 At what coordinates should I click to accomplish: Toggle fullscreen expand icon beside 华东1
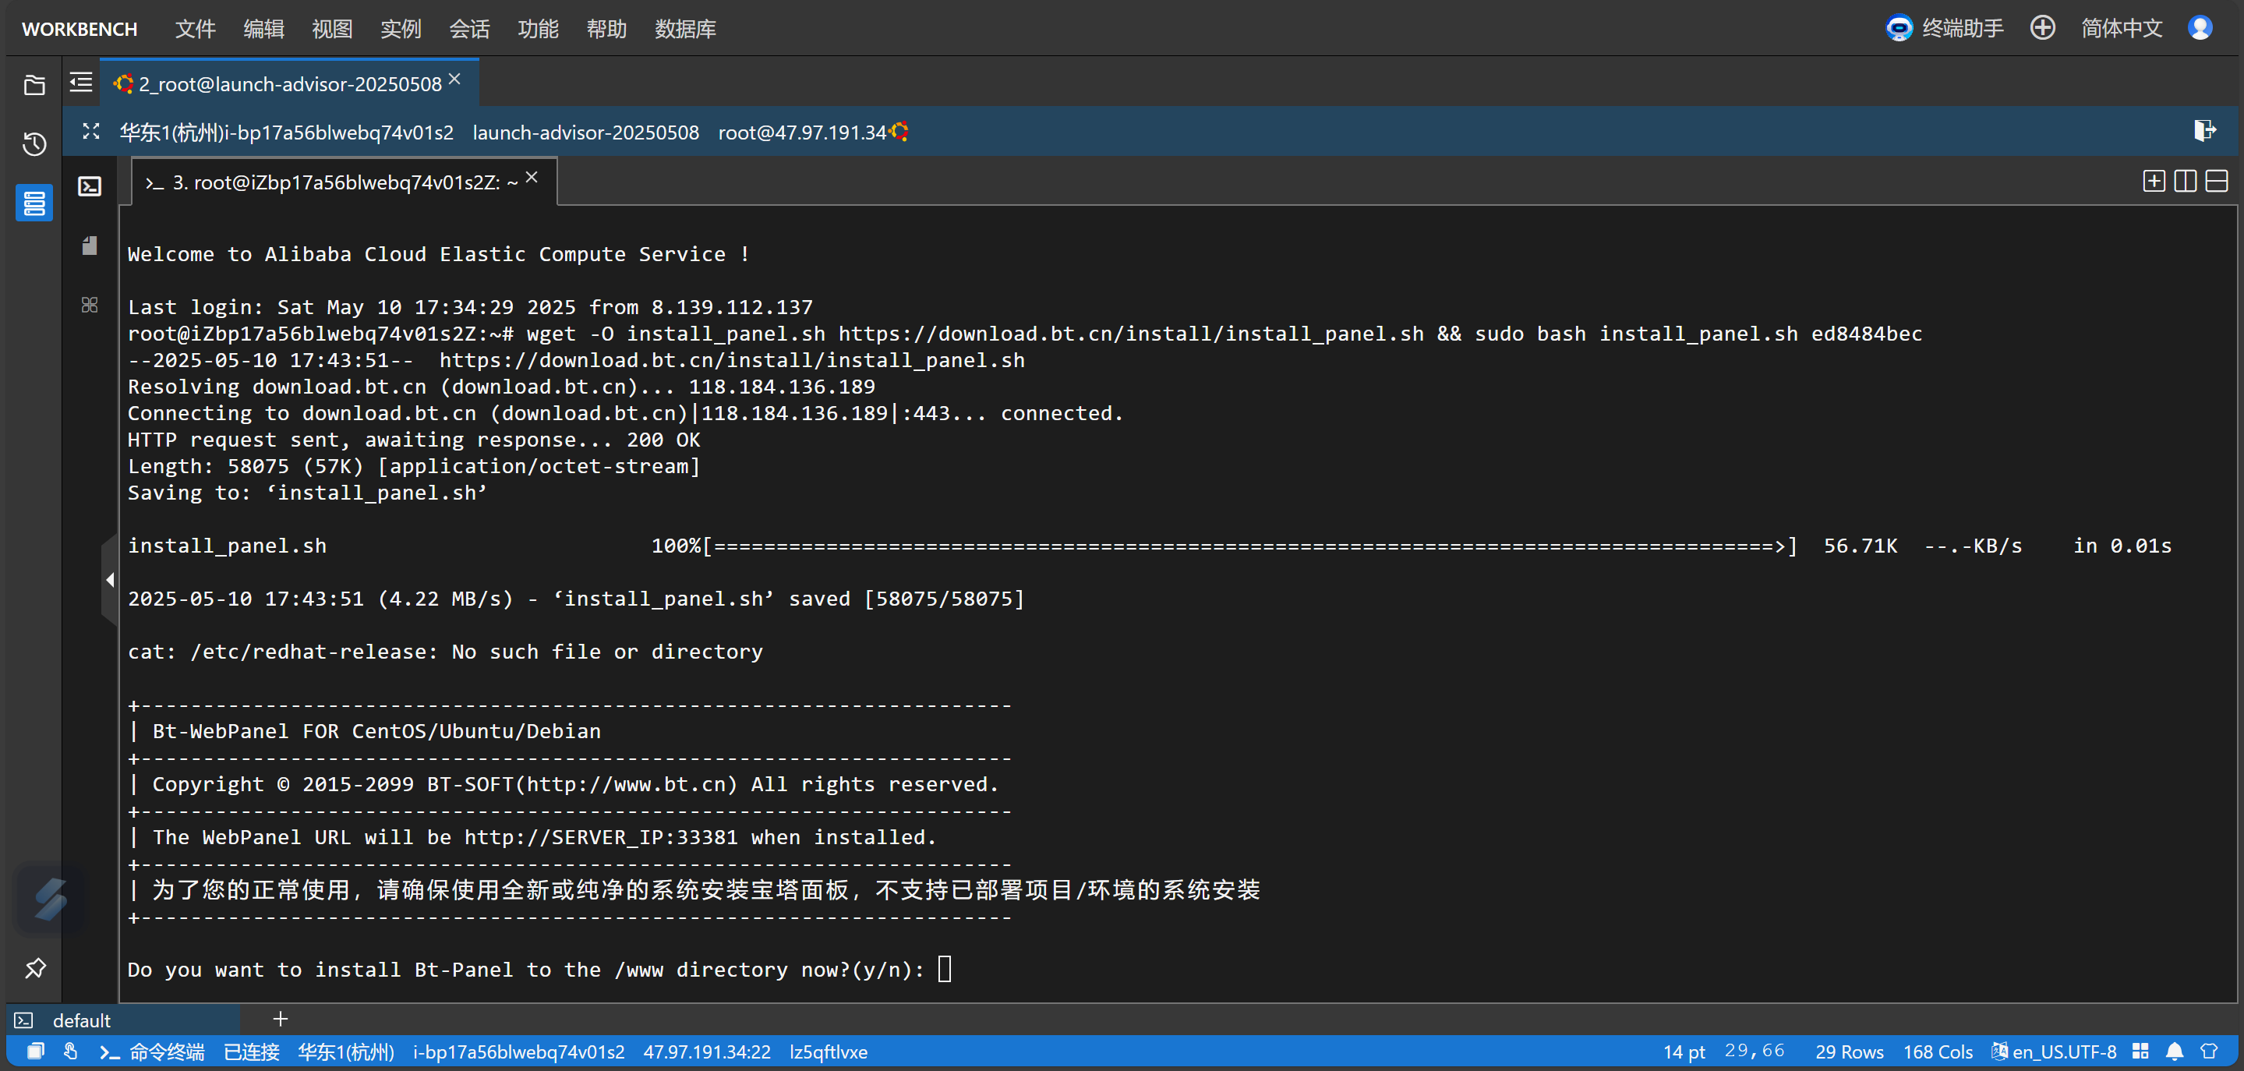[x=90, y=132]
